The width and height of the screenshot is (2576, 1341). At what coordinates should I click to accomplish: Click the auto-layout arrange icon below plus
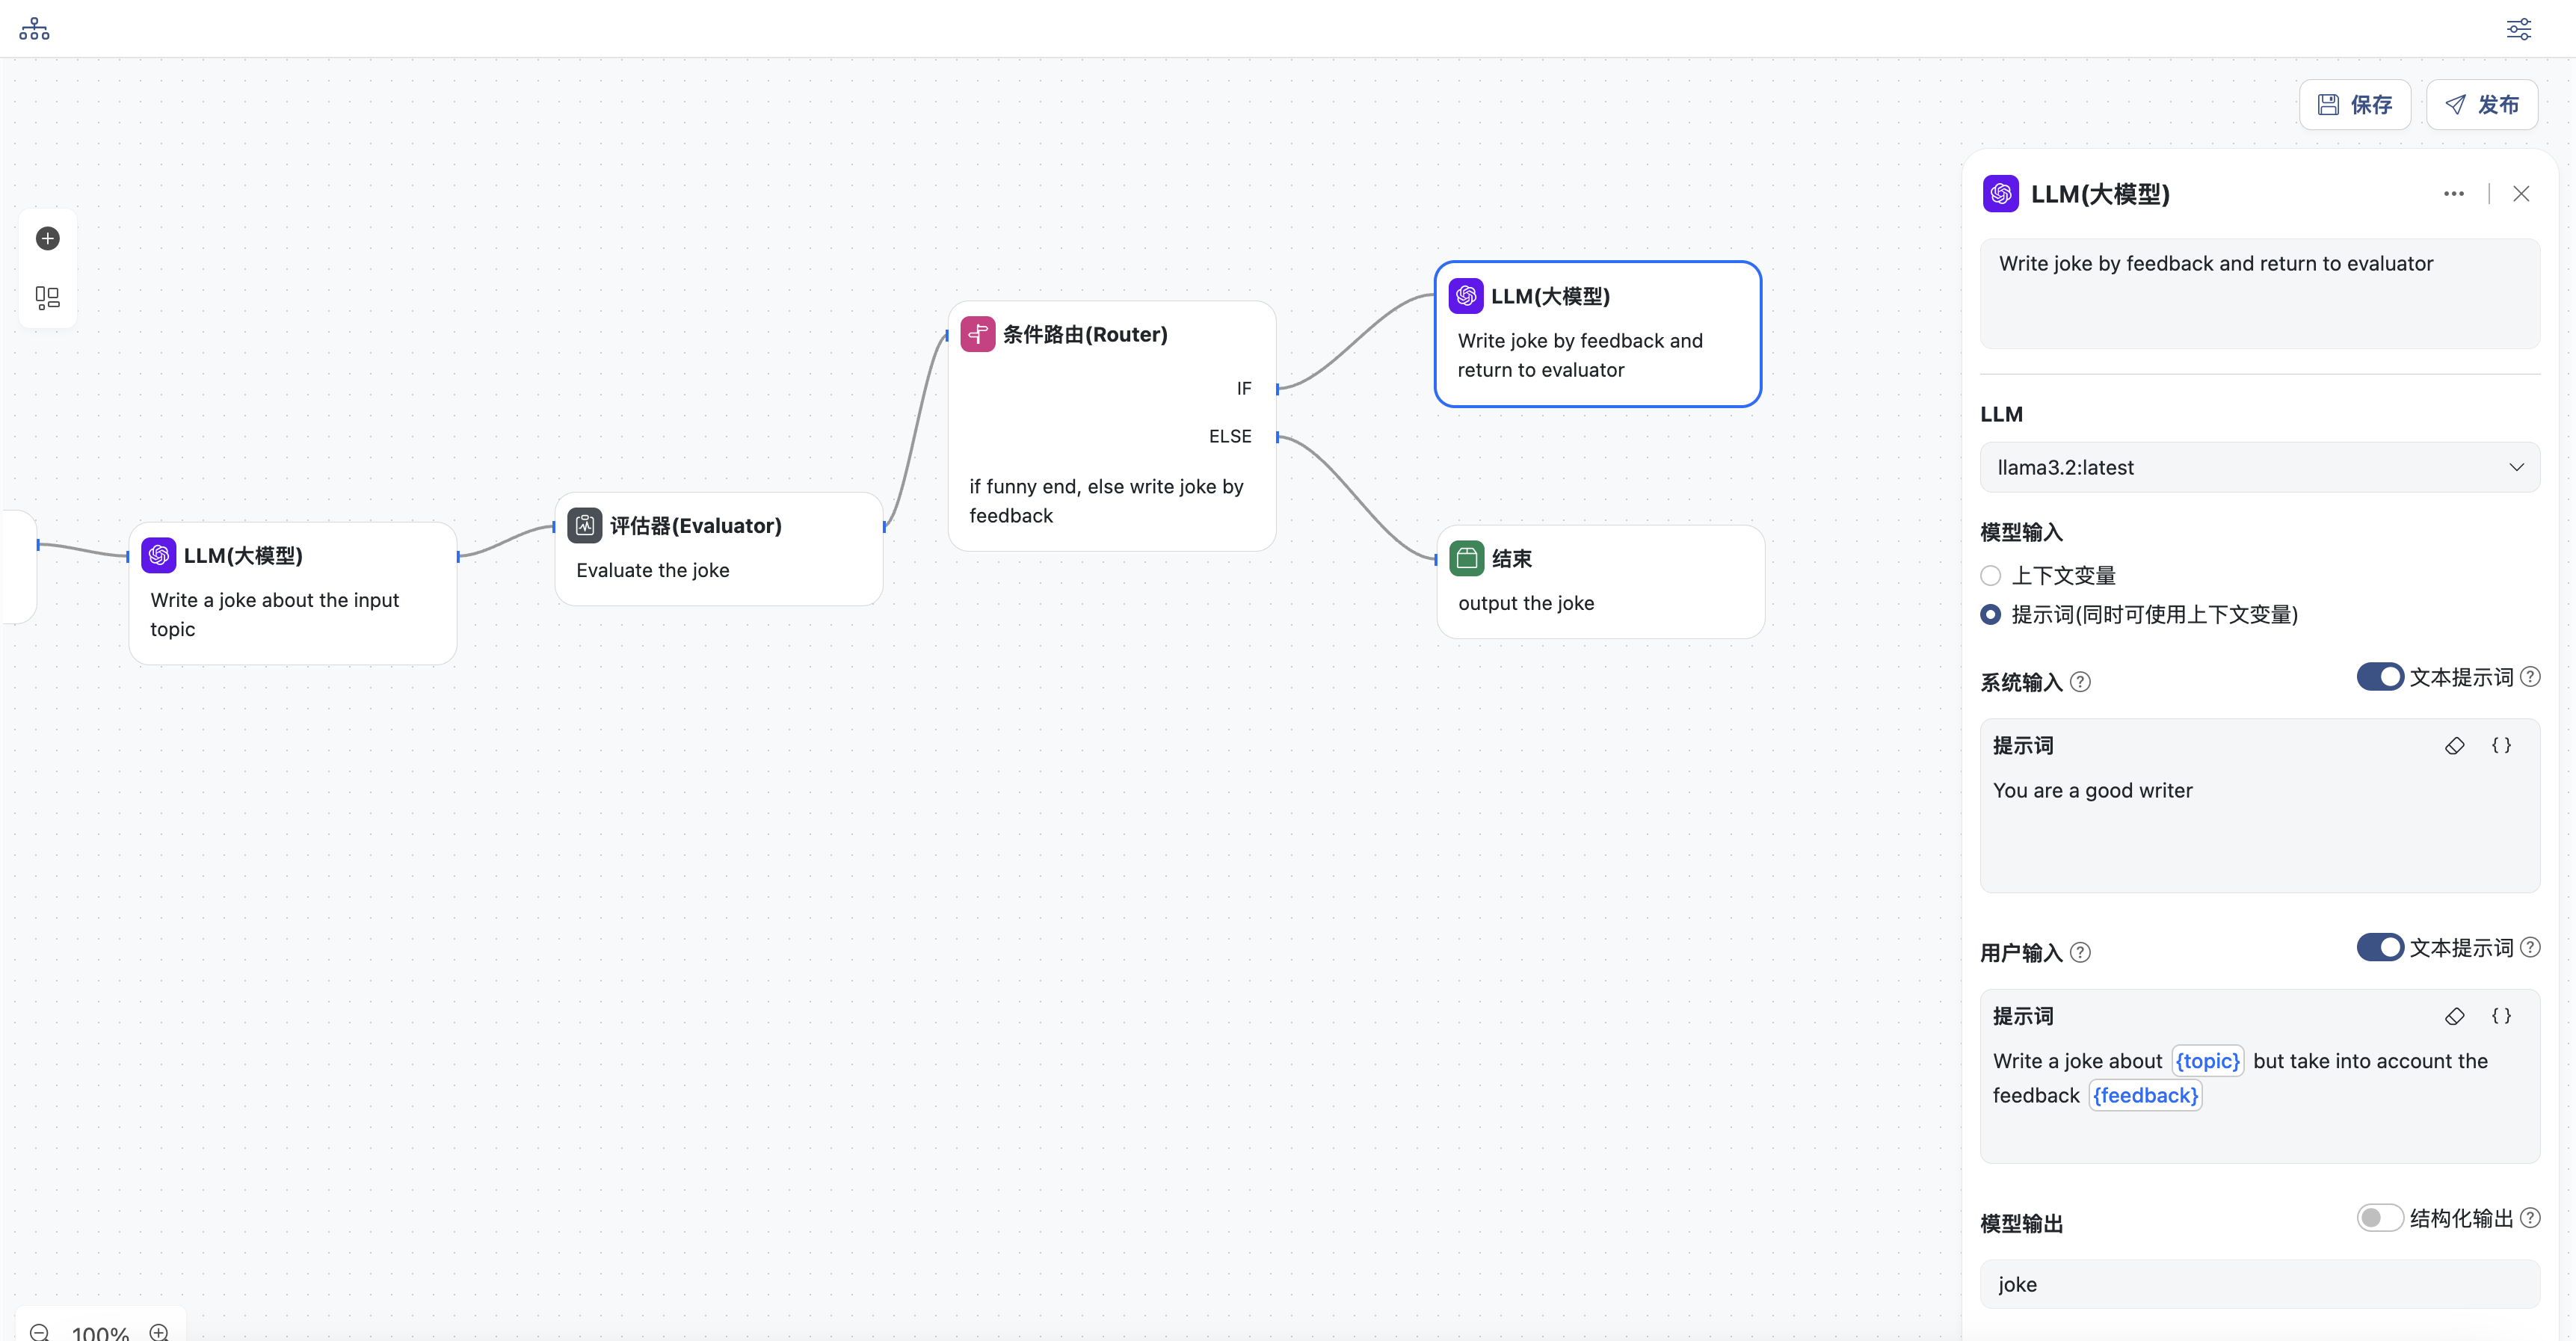pyautogui.click(x=48, y=297)
